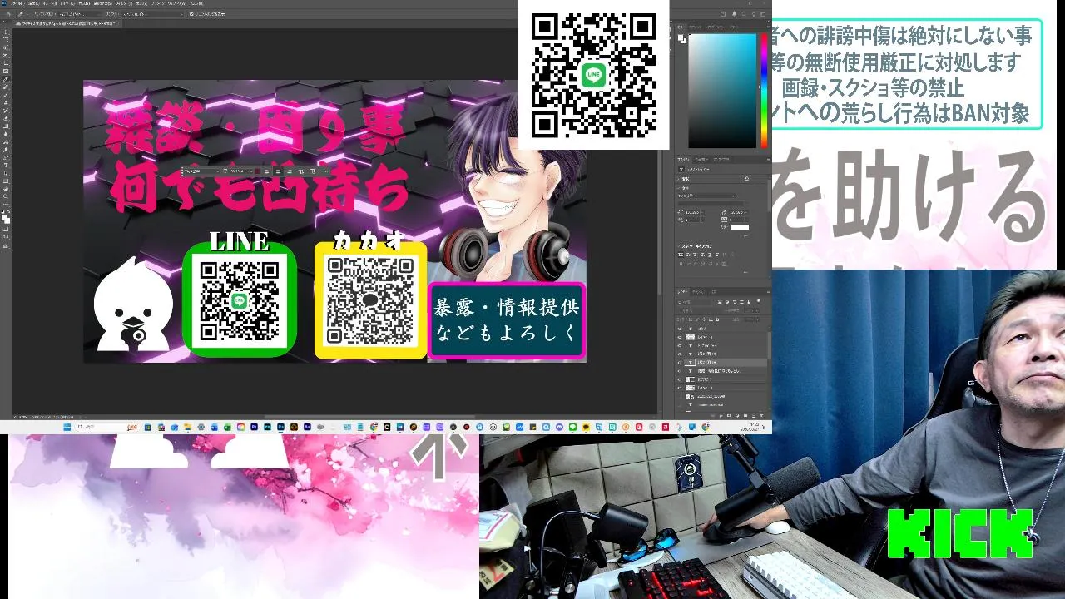The width and height of the screenshot is (1065, 599).
Task: Select the Path Selection arrow tool
Action: [6, 173]
